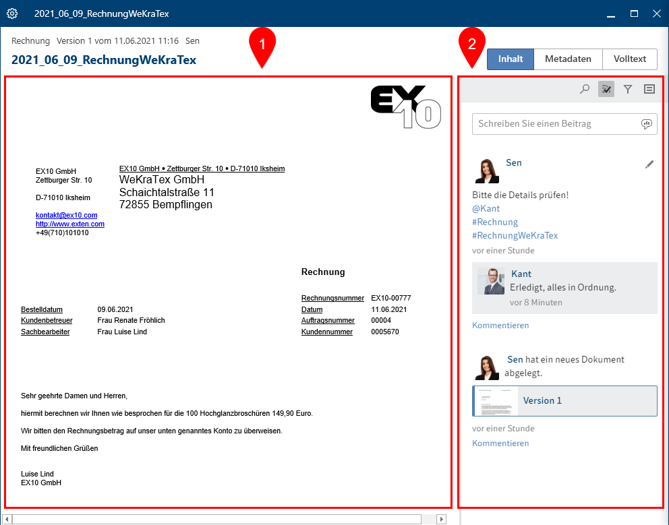The image size is (669, 525).
Task: Switch to the Metadaten tab
Action: [568, 59]
